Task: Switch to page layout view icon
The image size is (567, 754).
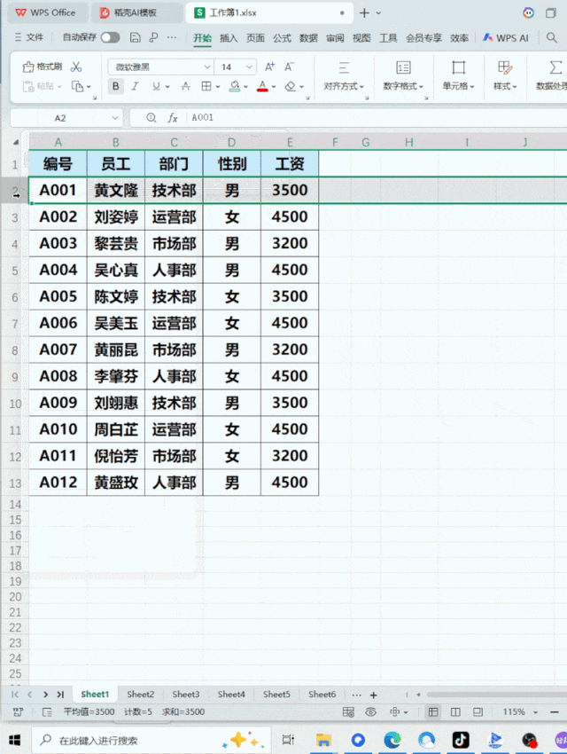Action: point(455,711)
